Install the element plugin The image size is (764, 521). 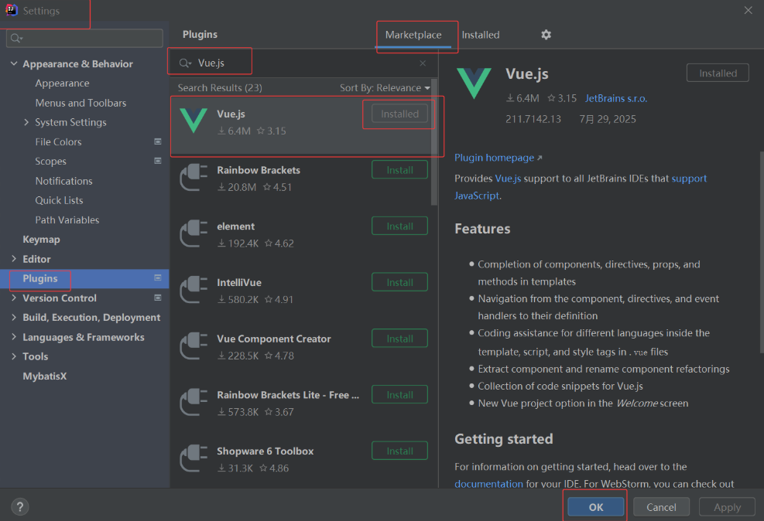pos(399,226)
